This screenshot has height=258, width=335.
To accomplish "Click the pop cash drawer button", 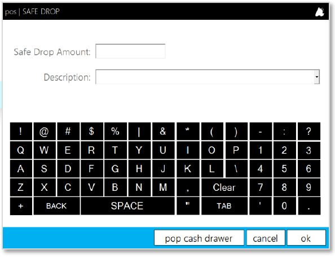I will point(199,238).
